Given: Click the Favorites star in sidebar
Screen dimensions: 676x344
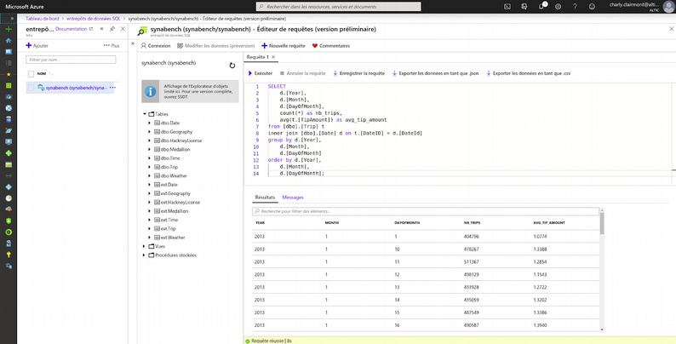Looking at the screenshot, I should pyautogui.click(x=9, y=74).
